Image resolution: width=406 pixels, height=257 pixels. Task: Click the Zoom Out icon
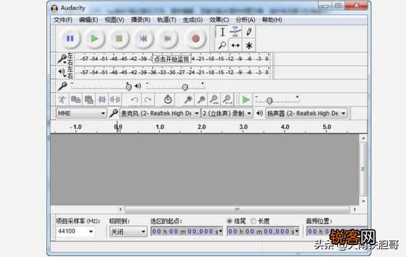click(201, 100)
